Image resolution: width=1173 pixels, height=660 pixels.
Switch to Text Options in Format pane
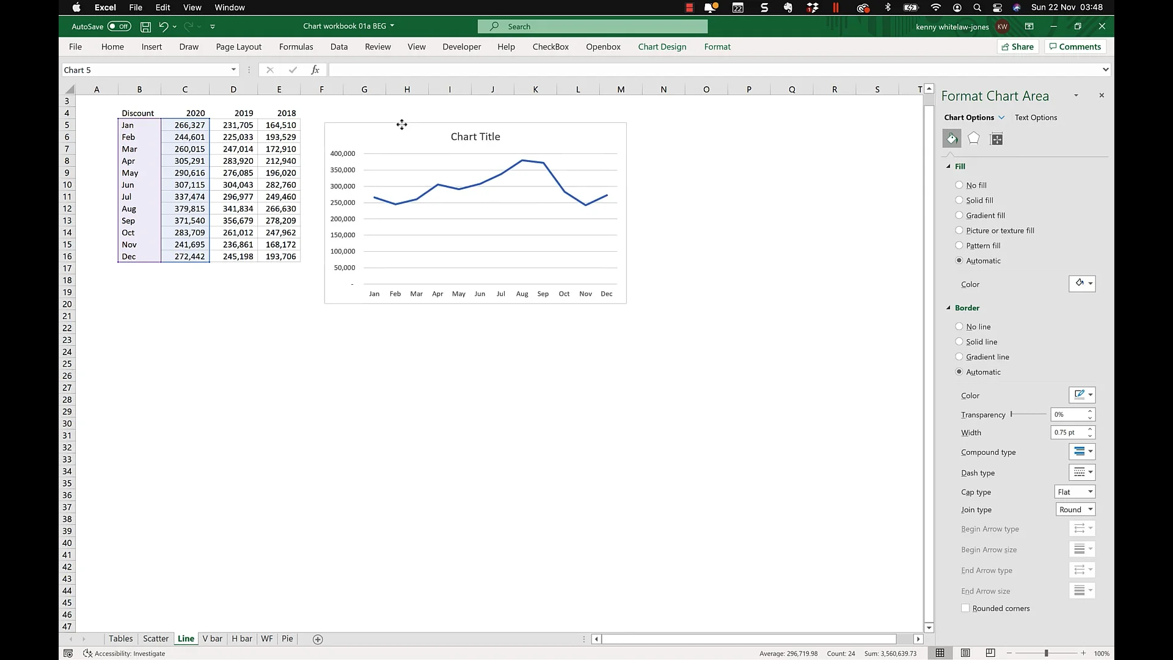[1036, 117]
